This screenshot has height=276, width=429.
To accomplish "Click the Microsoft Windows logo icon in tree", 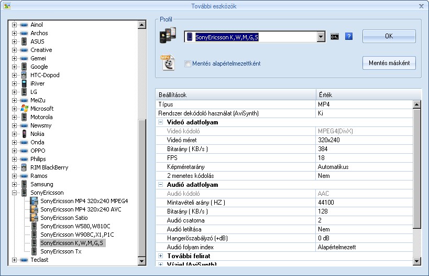I will point(24,109).
